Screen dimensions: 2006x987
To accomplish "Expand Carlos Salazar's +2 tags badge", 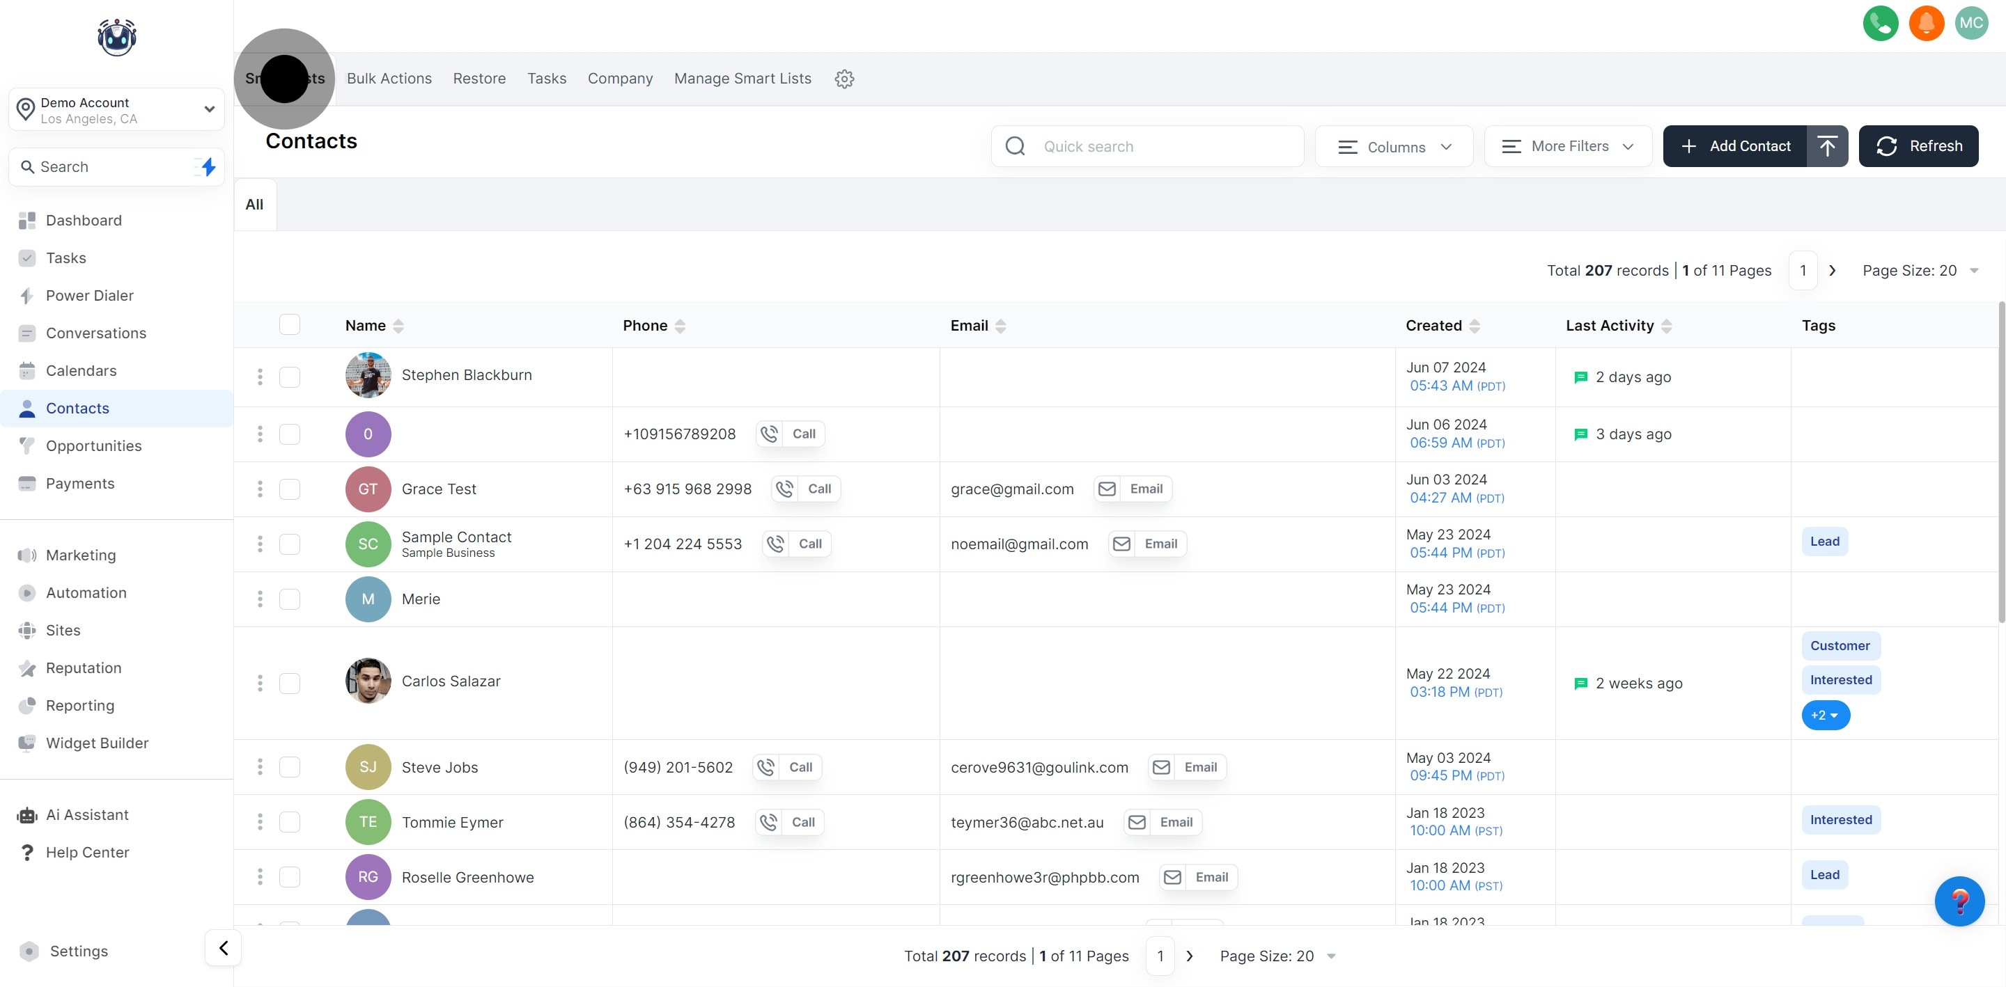I will tap(1825, 716).
